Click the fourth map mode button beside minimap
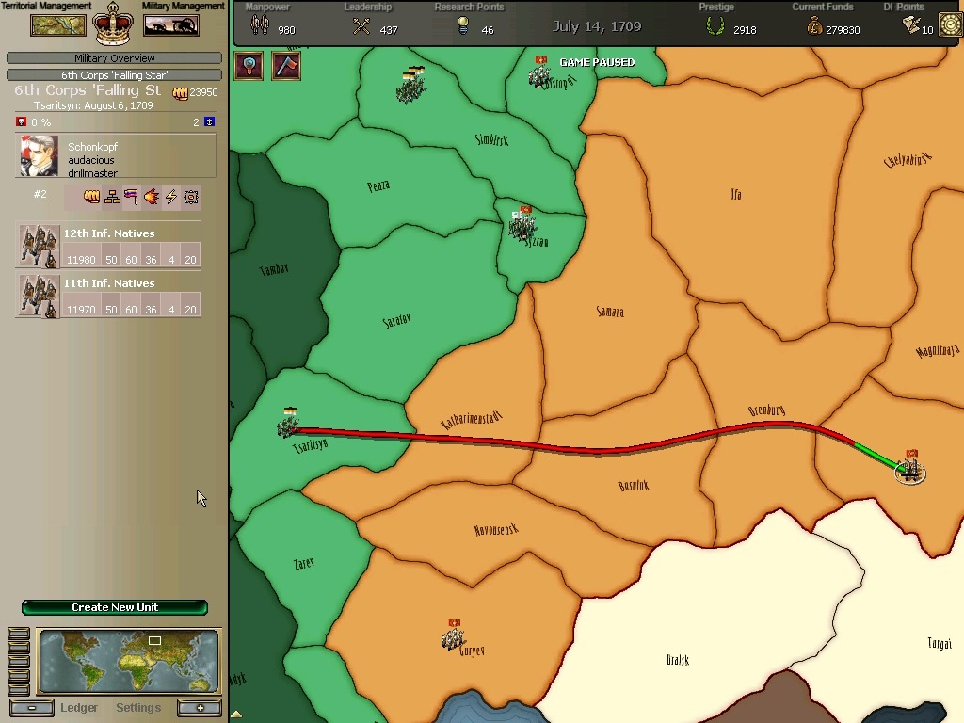The height and width of the screenshot is (723, 964). [x=19, y=676]
